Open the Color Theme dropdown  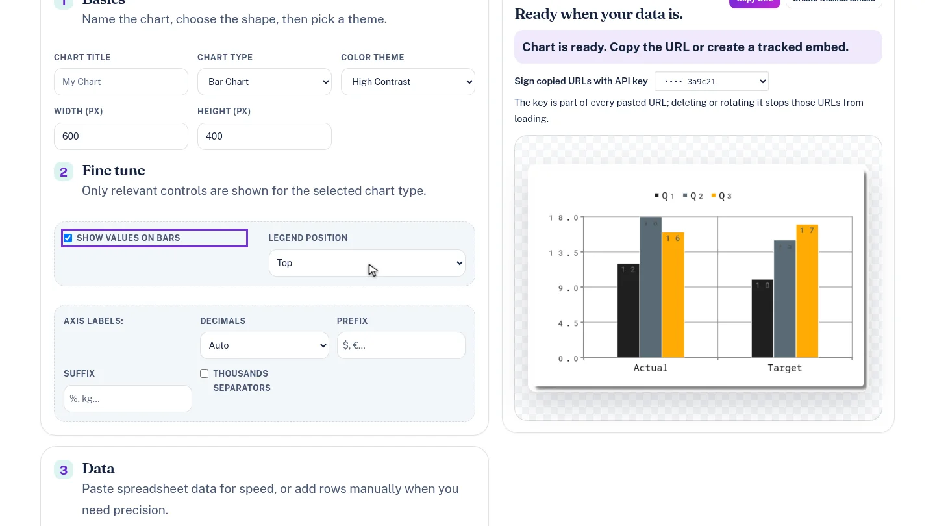408,82
